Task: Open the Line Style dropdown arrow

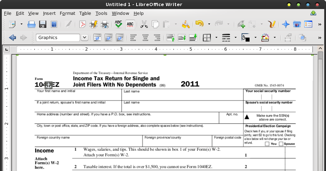Action: point(235,38)
